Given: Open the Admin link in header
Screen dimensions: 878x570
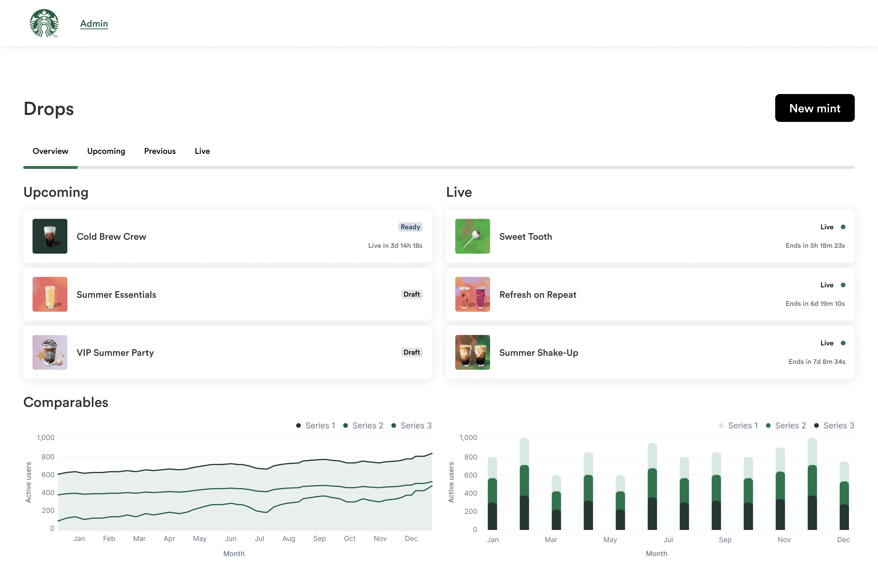Looking at the screenshot, I should [94, 24].
